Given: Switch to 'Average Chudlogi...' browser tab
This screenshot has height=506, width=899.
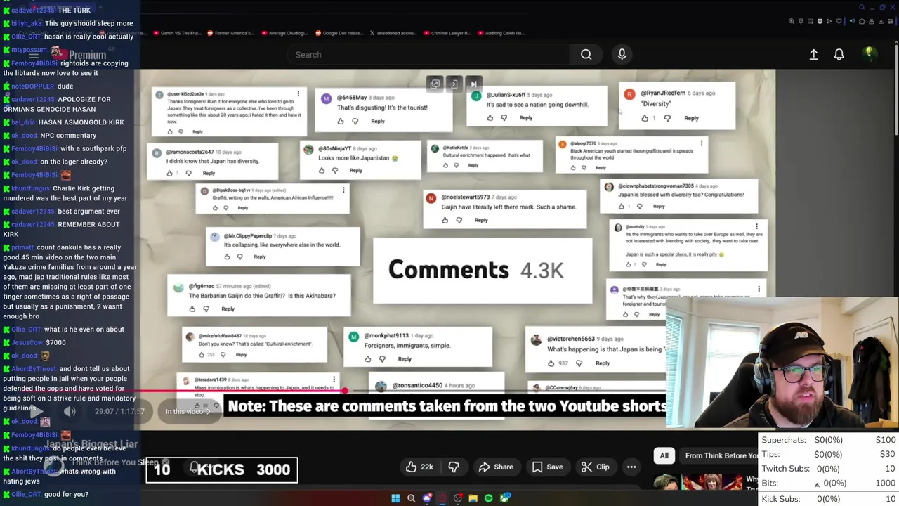Looking at the screenshot, I should point(285,33).
